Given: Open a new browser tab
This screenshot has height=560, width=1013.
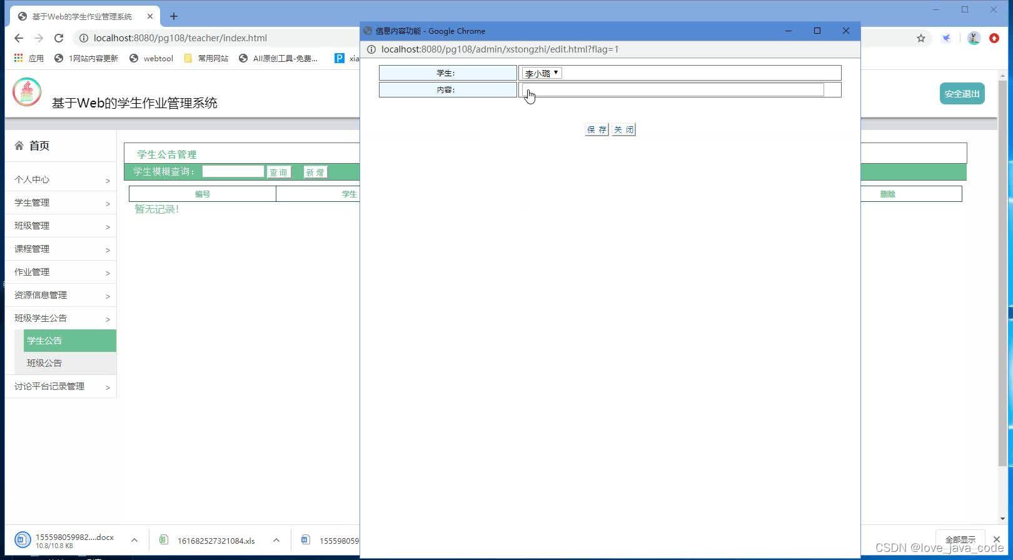Looking at the screenshot, I should coord(174,16).
